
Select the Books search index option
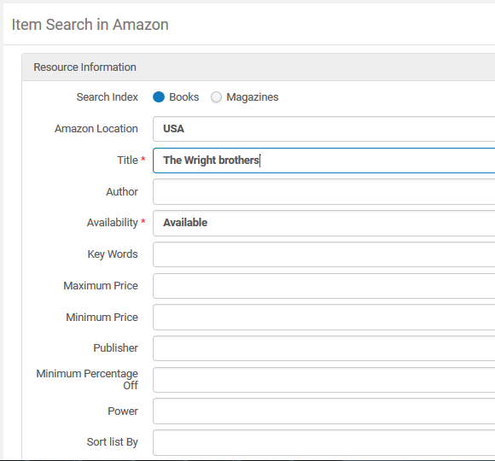tap(159, 97)
